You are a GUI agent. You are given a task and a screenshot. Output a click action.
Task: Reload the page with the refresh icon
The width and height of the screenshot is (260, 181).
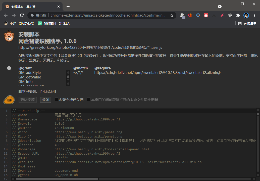22,15
